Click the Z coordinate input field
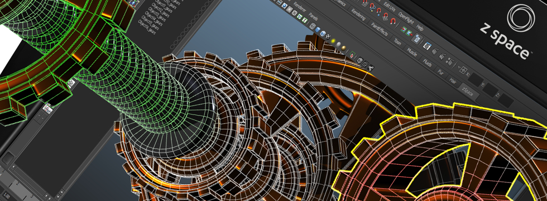Viewport: 547px width, 201px height. [506, 100]
